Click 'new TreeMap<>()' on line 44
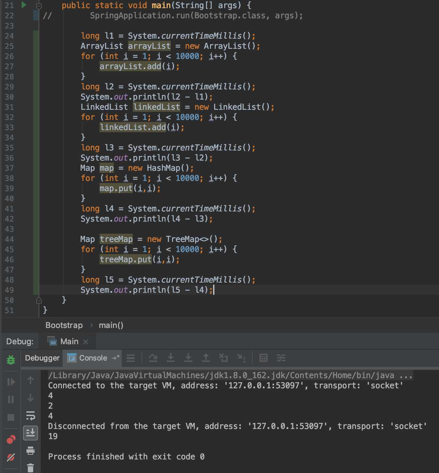This screenshot has height=473, width=439. coord(182,239)
